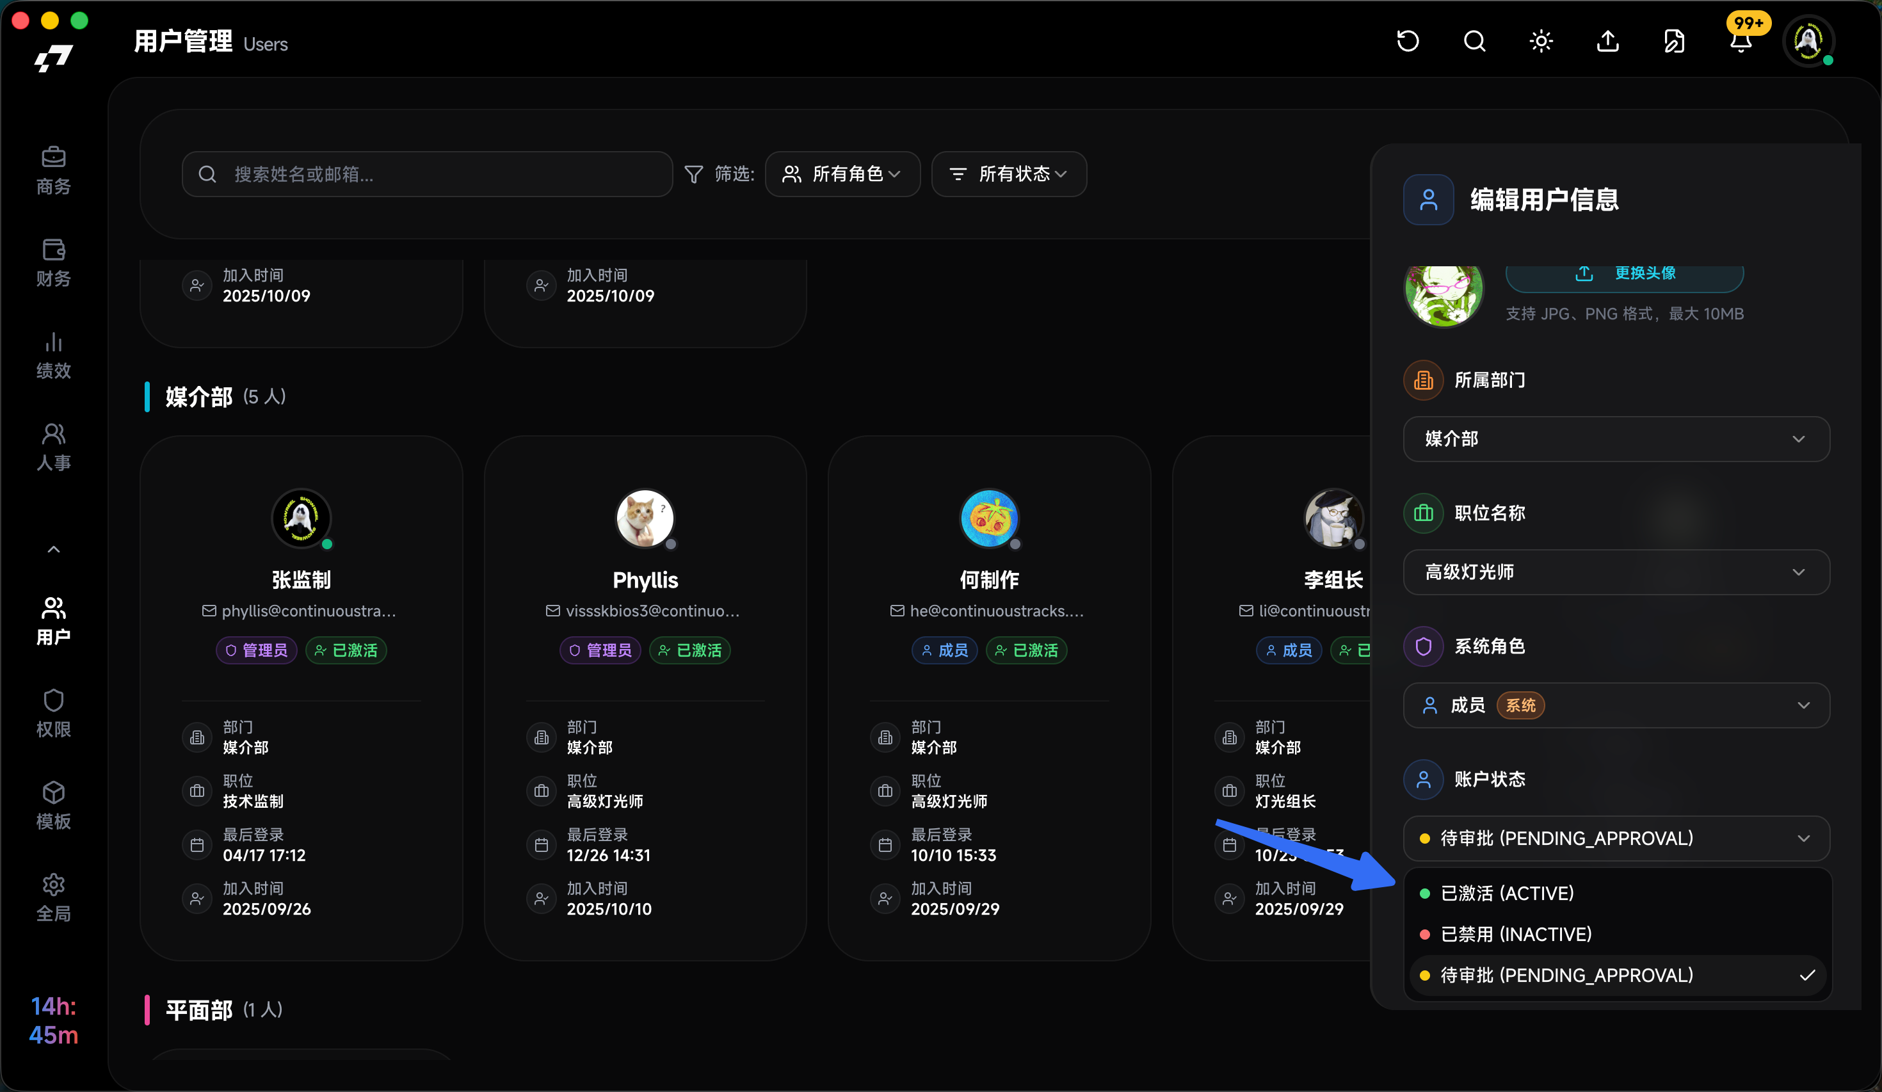The image size is (1882, 1092).
Task: Click the 平面部 (1 人) section heading
Action: click(x=224, y=1011)
